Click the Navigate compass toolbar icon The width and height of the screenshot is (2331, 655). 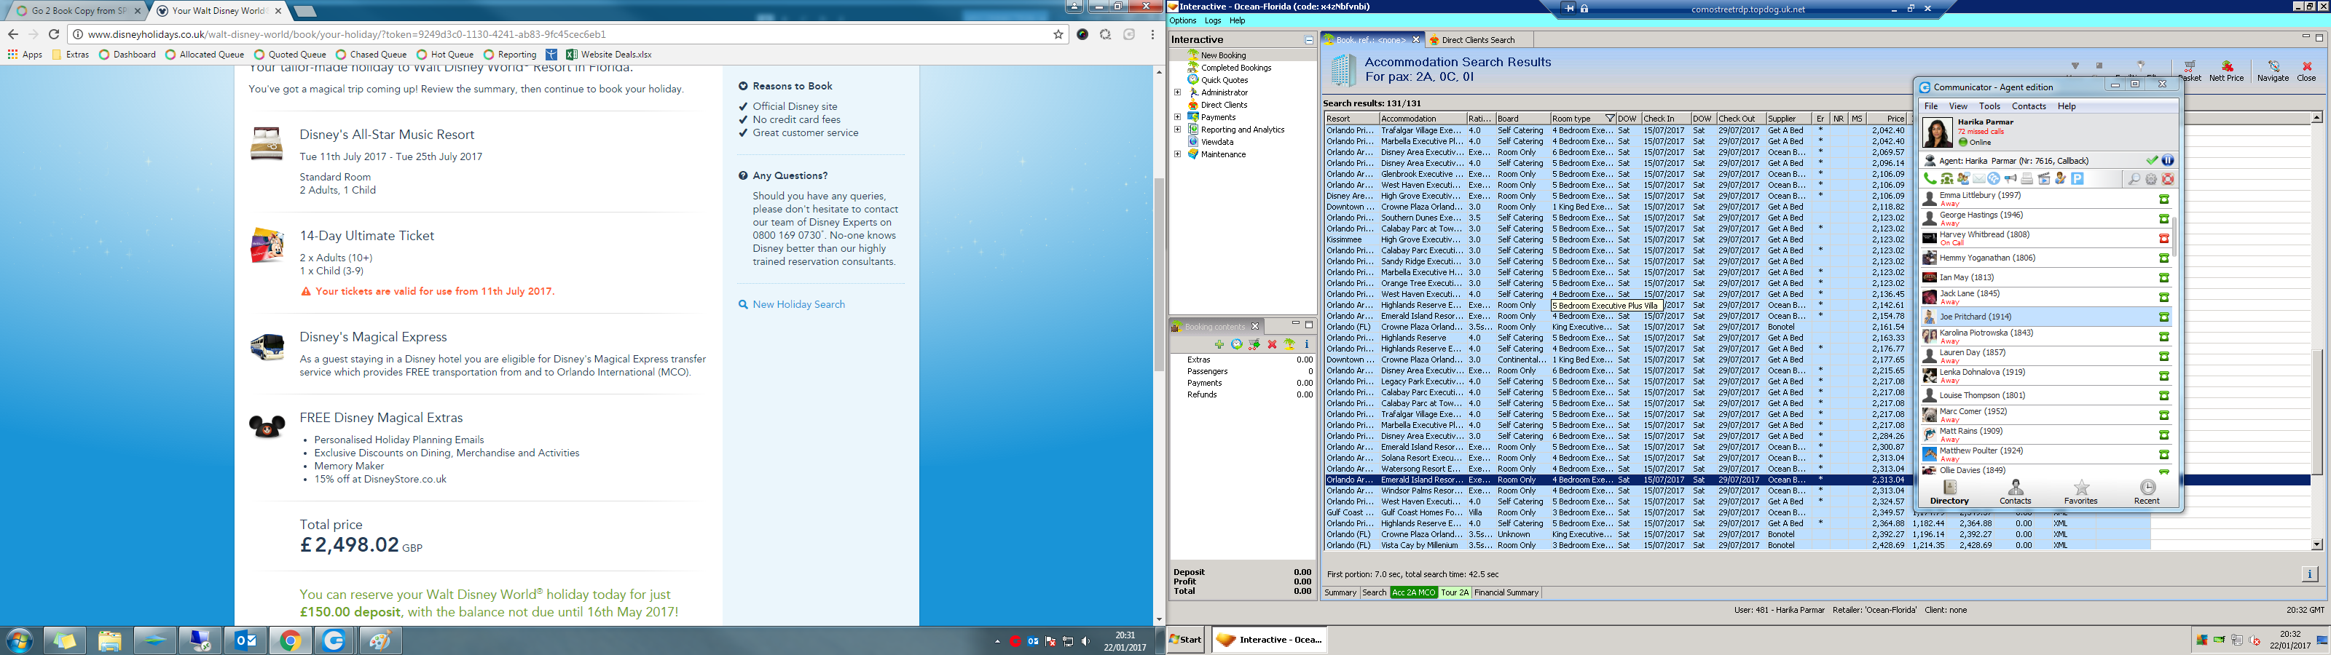(2273, 71)
